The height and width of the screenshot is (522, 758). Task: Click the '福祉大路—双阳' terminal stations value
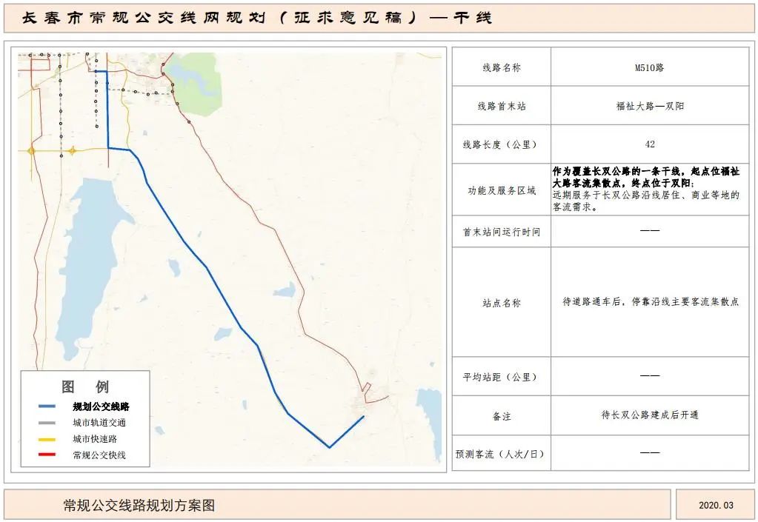click(x=650, y=106)
